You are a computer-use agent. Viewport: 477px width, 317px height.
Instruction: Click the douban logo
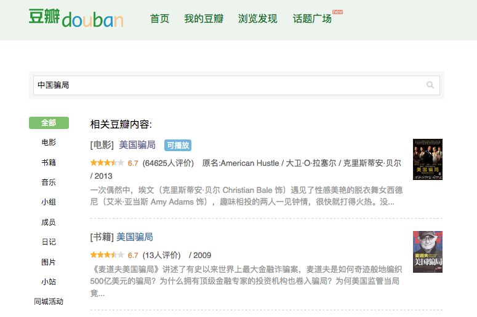tap(76, 18)
